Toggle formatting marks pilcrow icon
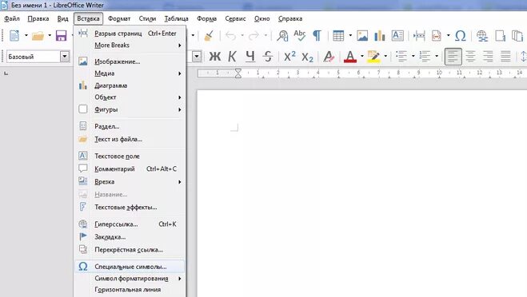This screenshot has width=527, height=297. 317,36
